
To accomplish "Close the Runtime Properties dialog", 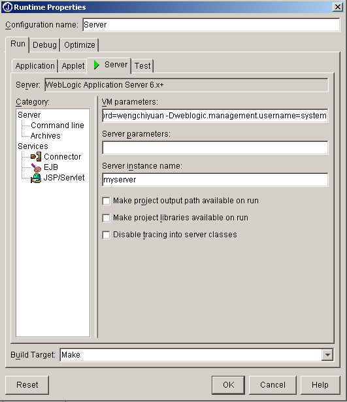I will click(x=338, y=7).
